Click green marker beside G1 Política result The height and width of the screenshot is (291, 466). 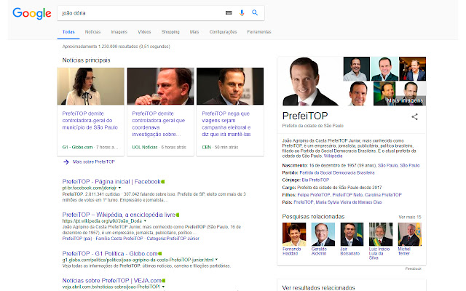tap(160, 254)
